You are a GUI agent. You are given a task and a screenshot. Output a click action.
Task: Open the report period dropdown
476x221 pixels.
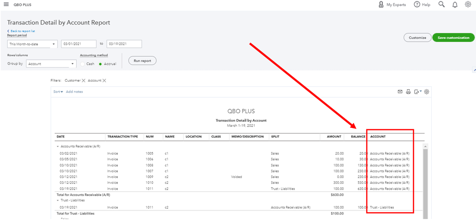32,44
